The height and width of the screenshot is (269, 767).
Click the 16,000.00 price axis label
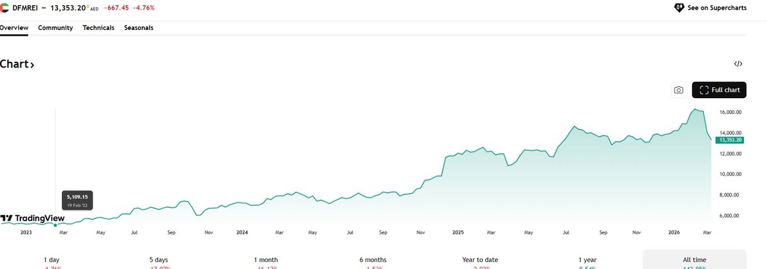[730, 112]
